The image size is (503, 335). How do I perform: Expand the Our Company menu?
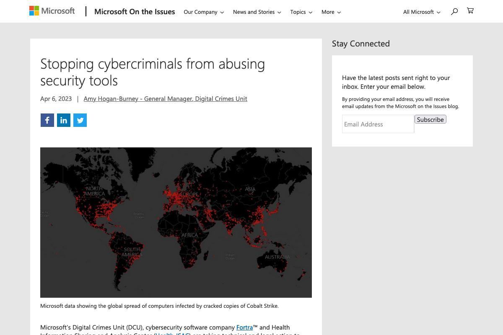tap(204, 12)
